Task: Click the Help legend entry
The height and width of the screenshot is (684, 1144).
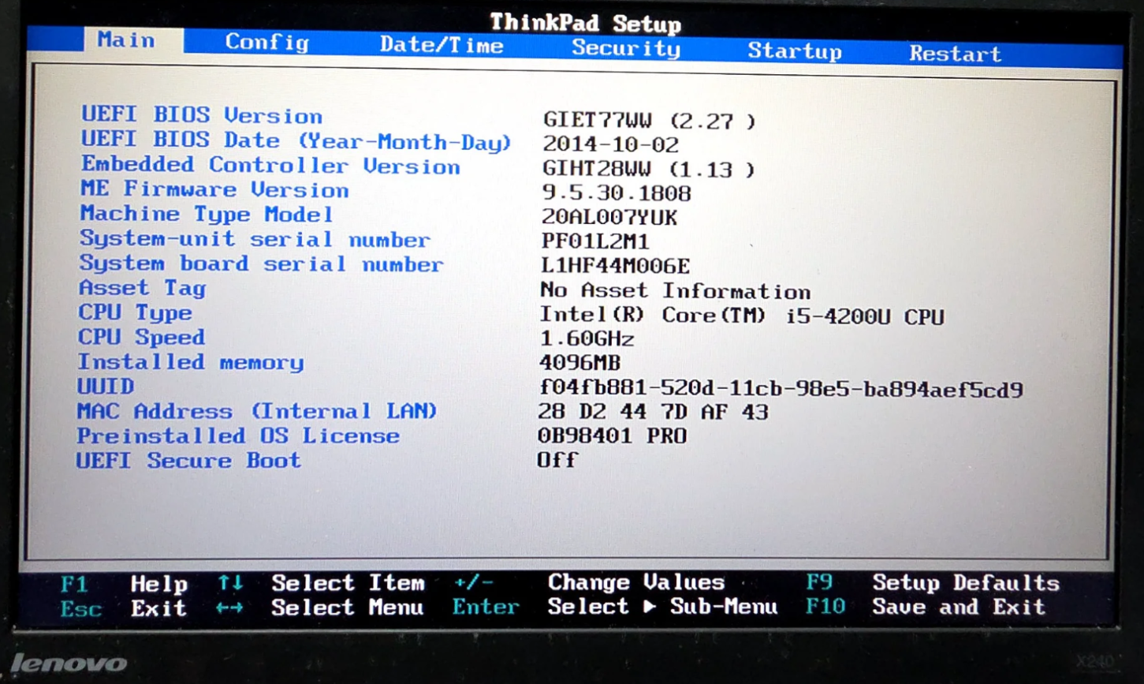Action: (x=158, y=584)
